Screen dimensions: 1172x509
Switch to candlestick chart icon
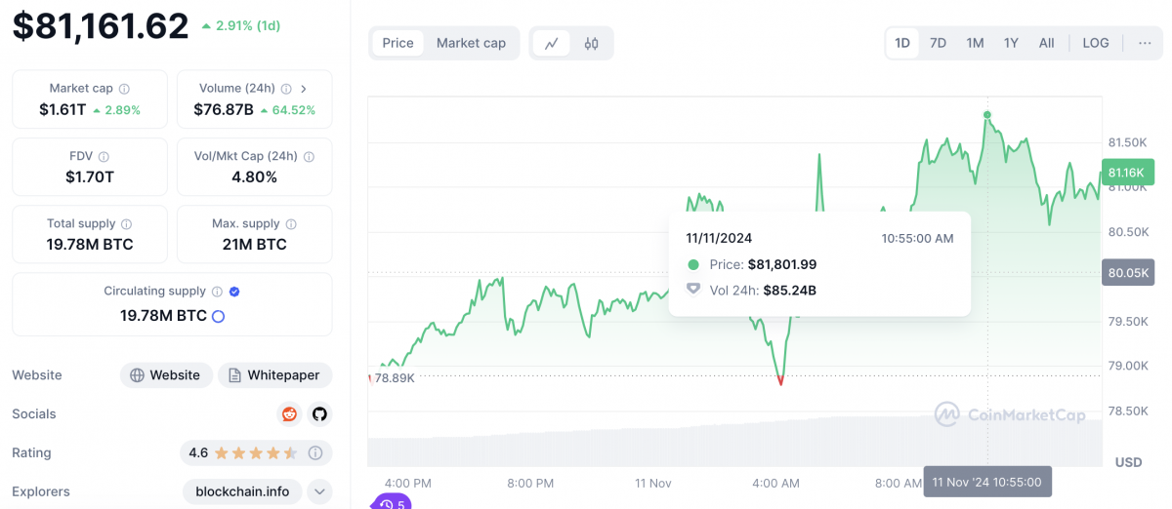pyautogui.click(x=591, y=43)
